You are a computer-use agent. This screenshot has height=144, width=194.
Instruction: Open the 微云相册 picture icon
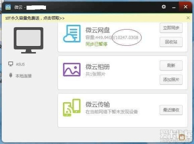point(72,69)
